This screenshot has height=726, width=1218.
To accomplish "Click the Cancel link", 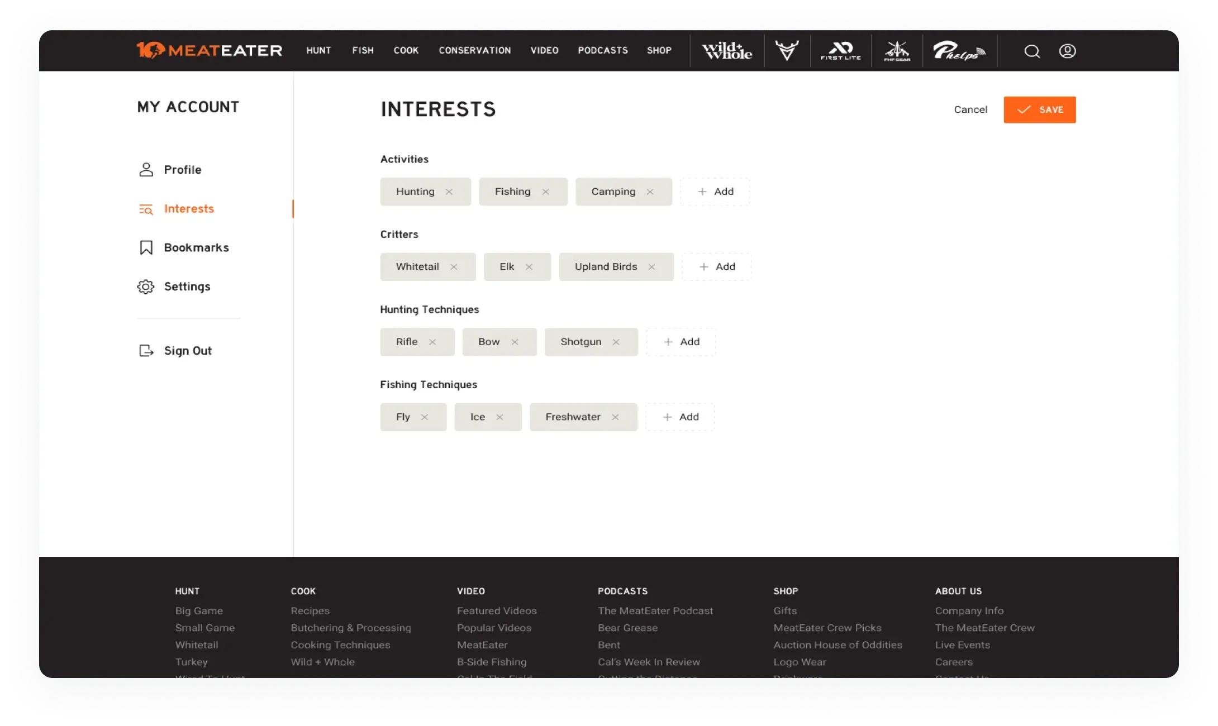I will click(x=970, y=109).
